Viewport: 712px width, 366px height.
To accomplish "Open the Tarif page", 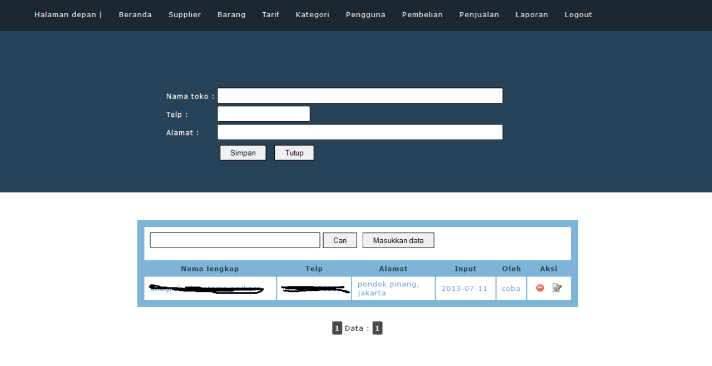I will [x=271, y=15].
